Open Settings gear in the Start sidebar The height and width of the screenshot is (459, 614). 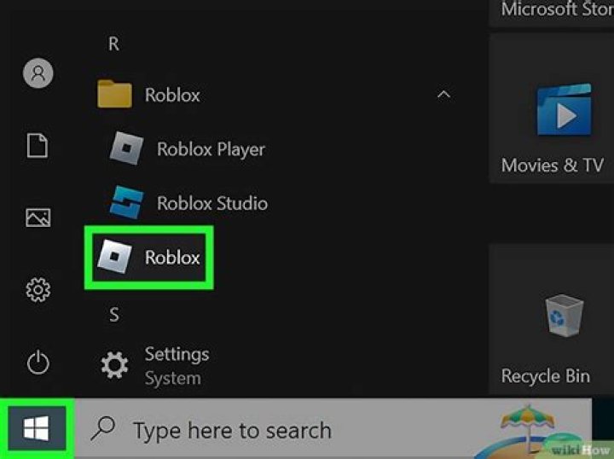click(x=38, y=290)
